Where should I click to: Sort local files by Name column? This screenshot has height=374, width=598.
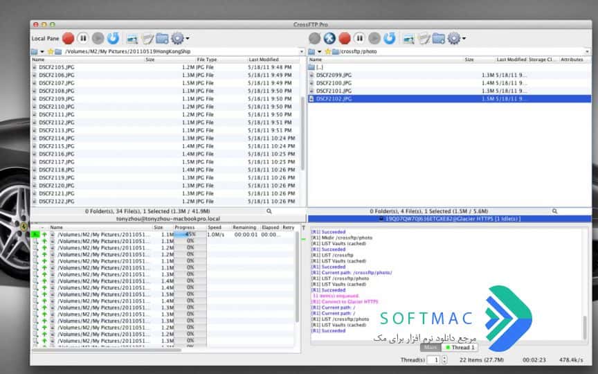tap(88, 60)
